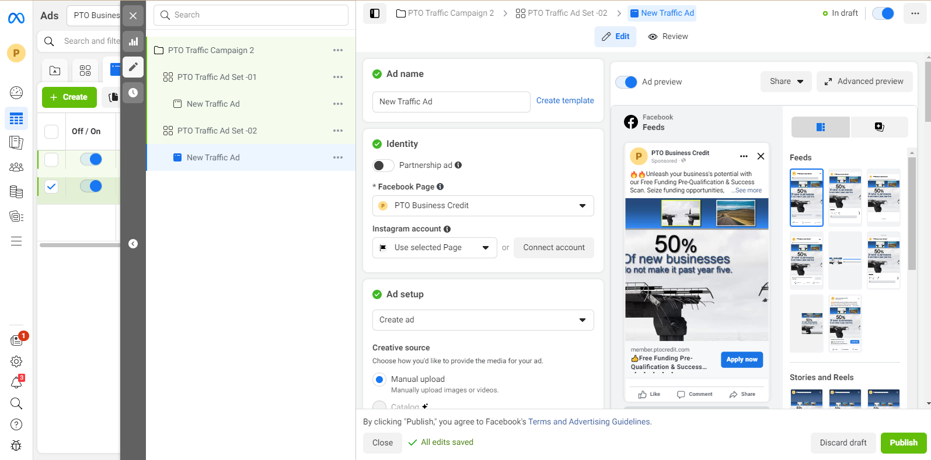Toggle the Ad preview switch
Viewport: 931px width, 460px height.
(626, 82)
